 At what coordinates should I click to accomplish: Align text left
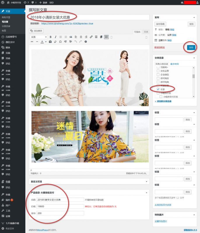(x=76, y=37)
